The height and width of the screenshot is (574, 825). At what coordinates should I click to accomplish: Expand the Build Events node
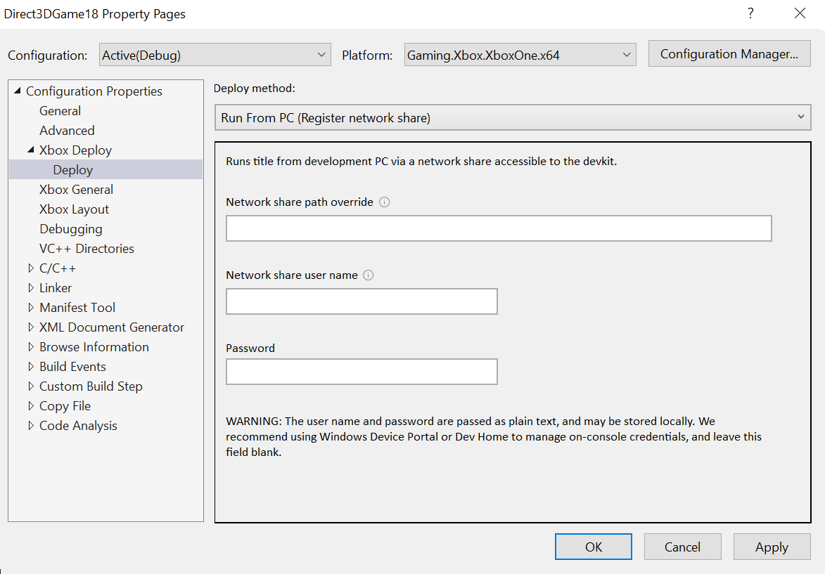[x=31, y=367]
